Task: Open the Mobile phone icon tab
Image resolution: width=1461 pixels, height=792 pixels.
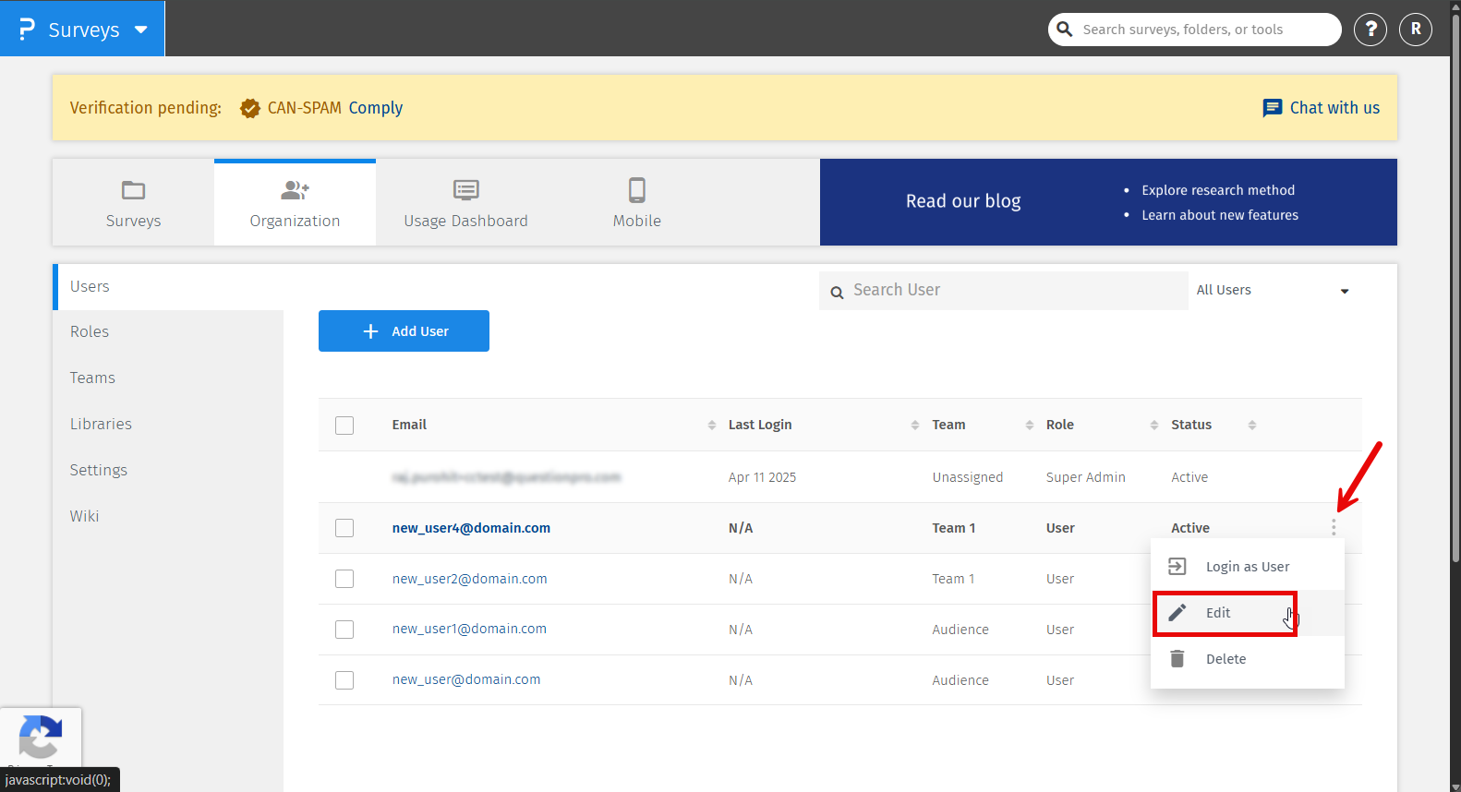Action: click(x=636, y=191)
